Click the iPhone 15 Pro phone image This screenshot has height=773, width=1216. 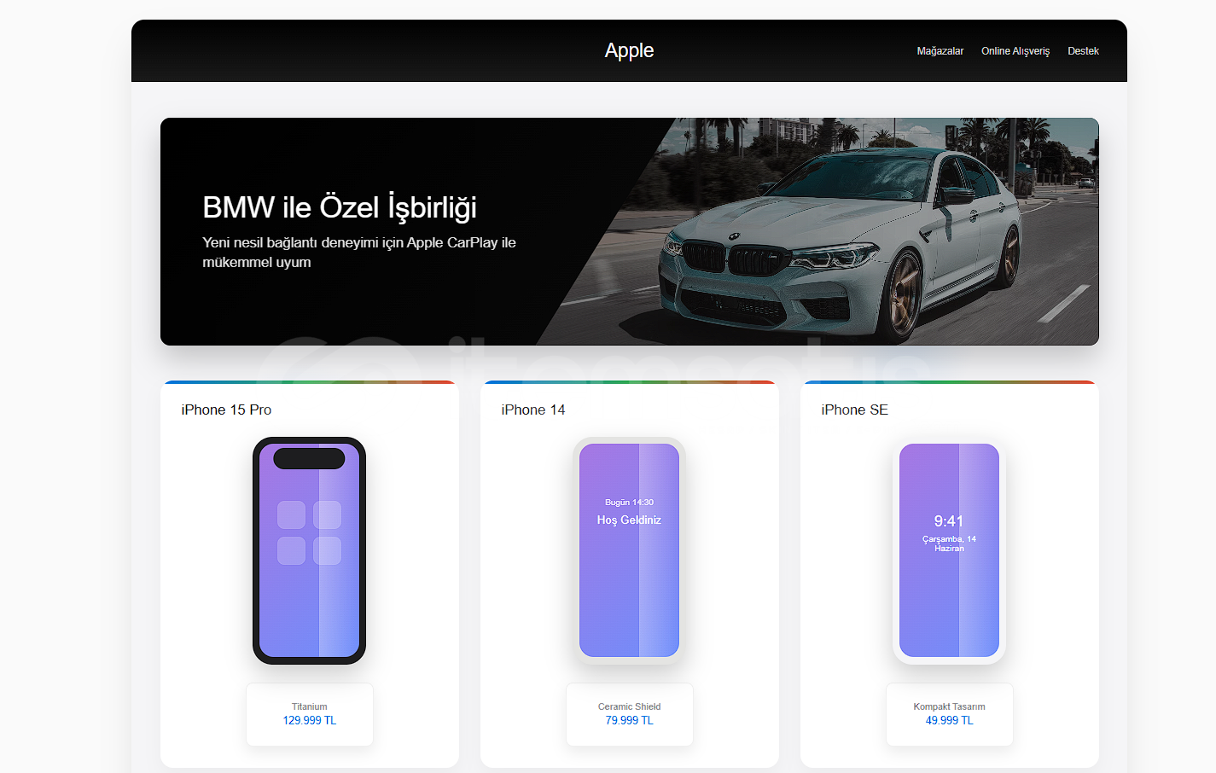tap(309, 550)
